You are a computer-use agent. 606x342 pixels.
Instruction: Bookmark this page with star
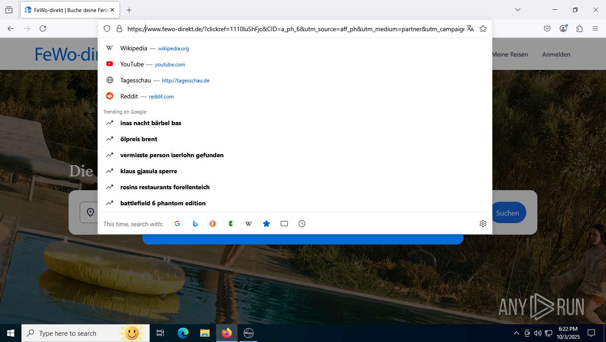(483, 28)
